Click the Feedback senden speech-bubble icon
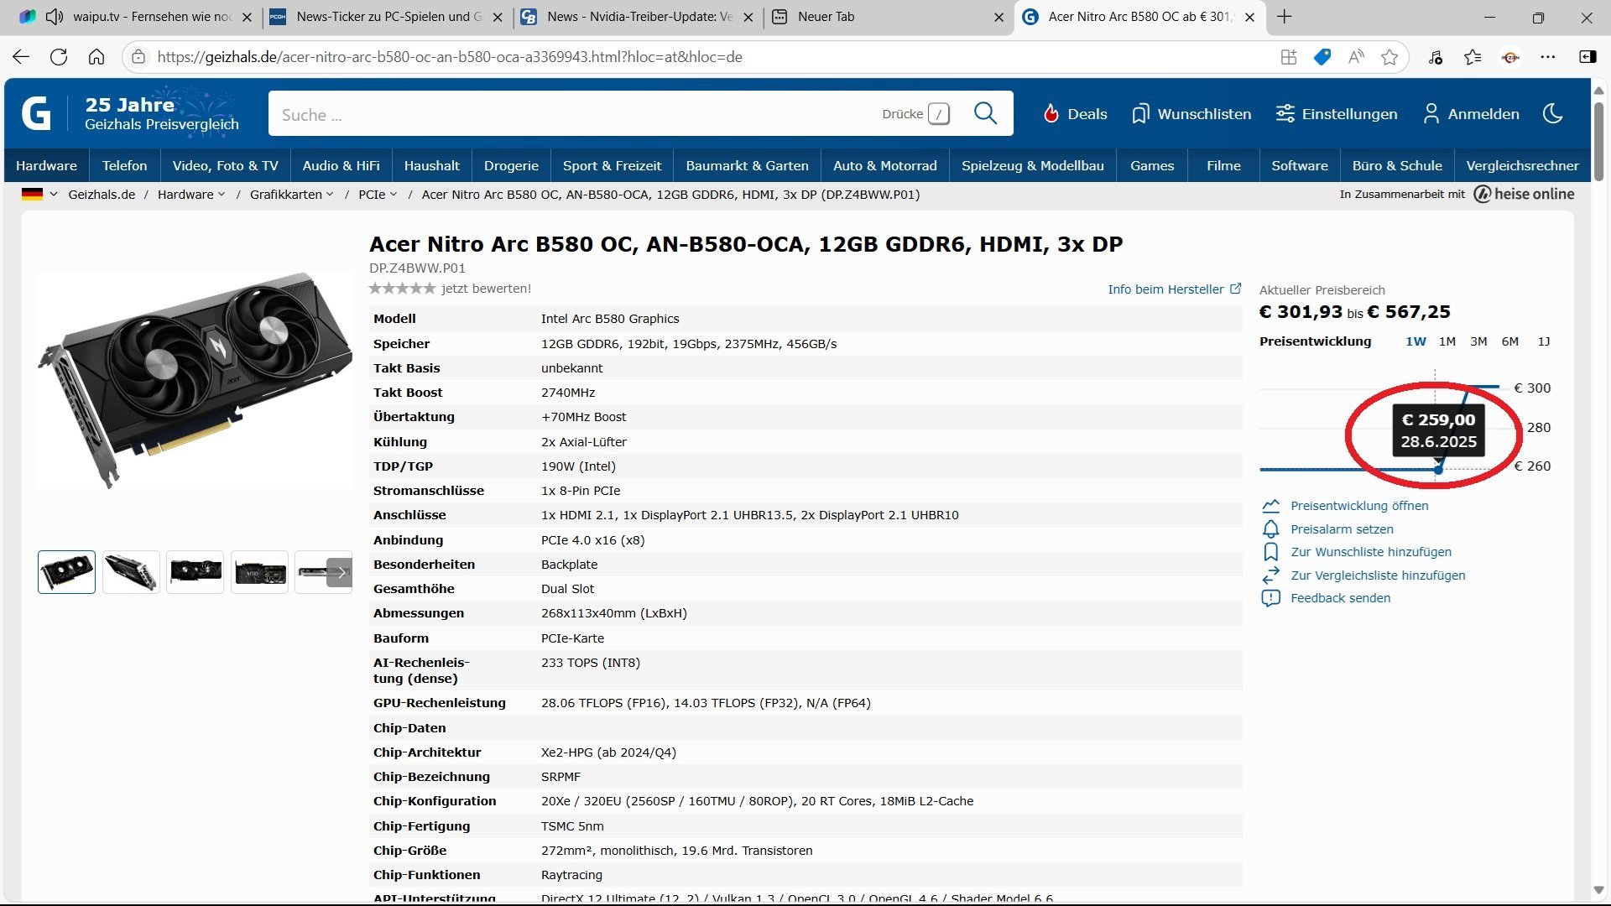Image resolution: width=1611 pixels, height=906 pixels. click(1270, 598)
